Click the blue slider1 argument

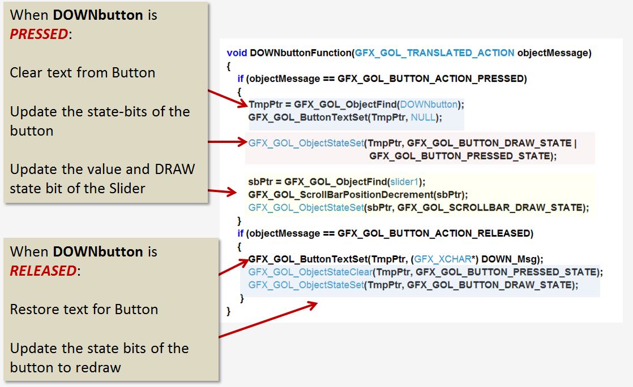[405, 181]
